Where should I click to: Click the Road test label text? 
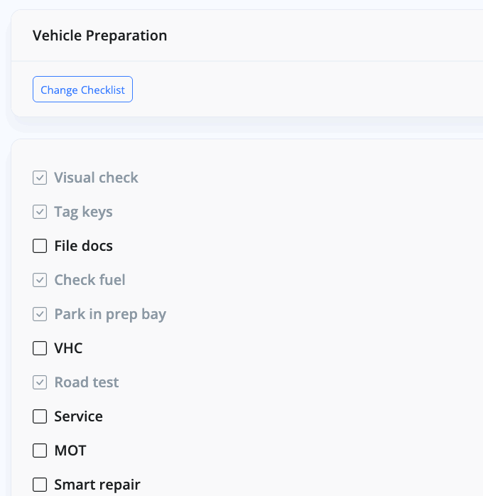click(x=87, y=382)
